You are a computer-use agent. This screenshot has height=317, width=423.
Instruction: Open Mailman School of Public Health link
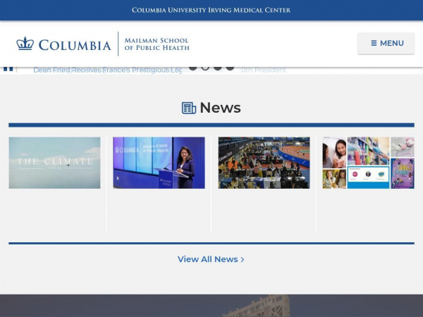[x=157, y=44]
